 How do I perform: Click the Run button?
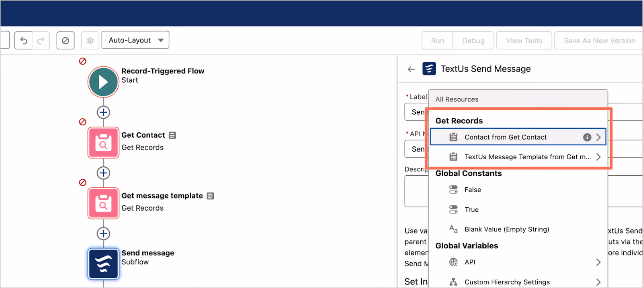(x=437, y=41)
